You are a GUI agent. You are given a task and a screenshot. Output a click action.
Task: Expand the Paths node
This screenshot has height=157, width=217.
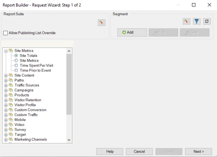click(6, 81)
